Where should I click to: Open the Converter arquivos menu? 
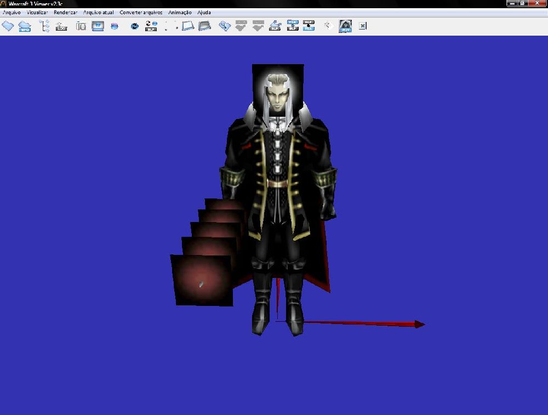coord(141,12)
